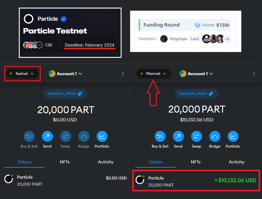Click the Deadline: February 2024 text
The width and height of the screenshot is (262, 199).
[x=89, y=45]
